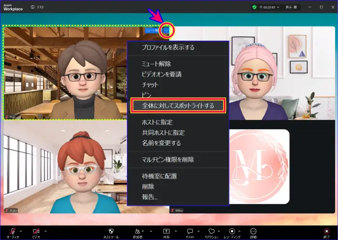Click the Zoom Workplace logo
The height and width of the screenshot is (240, 338).
pyautogui.click(x=13, y=7)
